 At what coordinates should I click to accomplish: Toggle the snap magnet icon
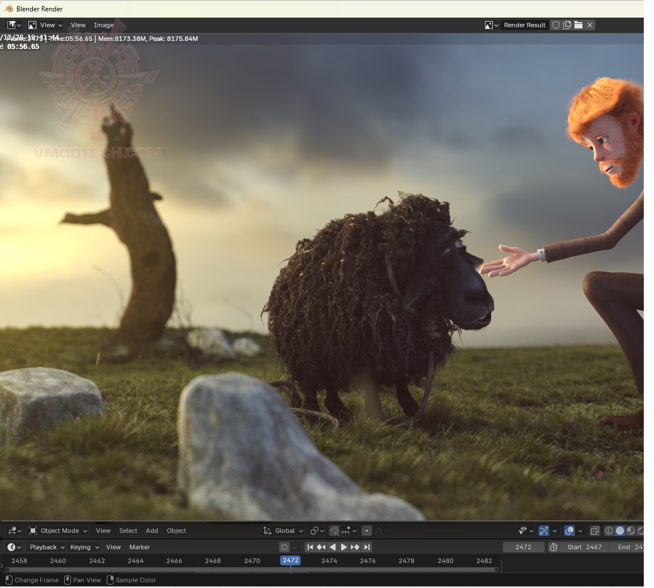coord(334,531)
